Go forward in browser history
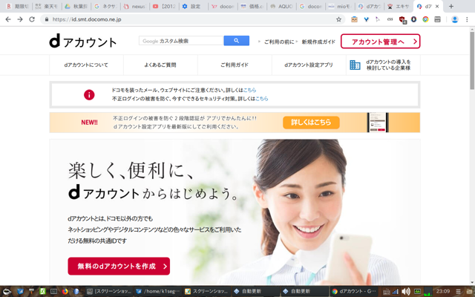Image resolution: width=475 pixels, height=297 pixels. click(20, 19)
